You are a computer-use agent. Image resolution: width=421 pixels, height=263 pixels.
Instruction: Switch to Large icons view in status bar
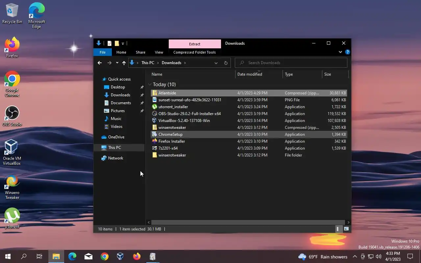(x=346, y=229)
